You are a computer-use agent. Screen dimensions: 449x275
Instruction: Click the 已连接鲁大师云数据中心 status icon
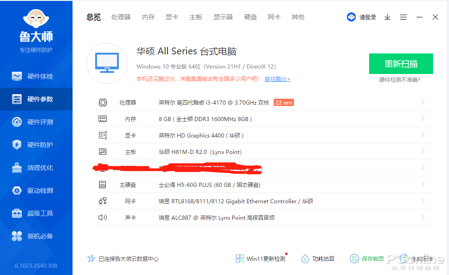91,259
